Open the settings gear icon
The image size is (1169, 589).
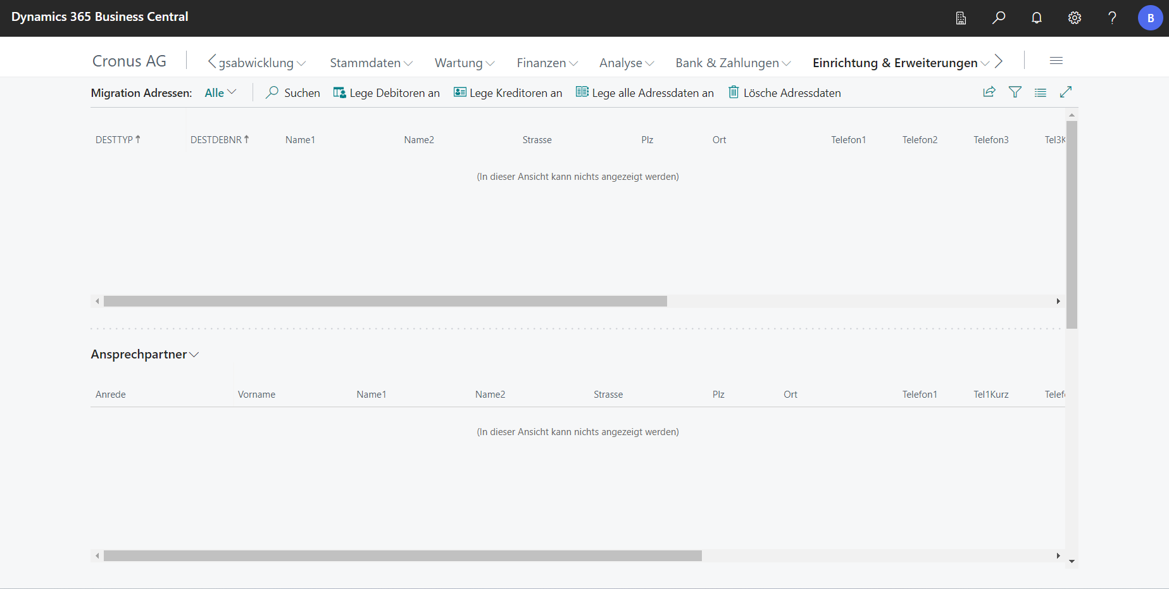[x=1075, y=18]
